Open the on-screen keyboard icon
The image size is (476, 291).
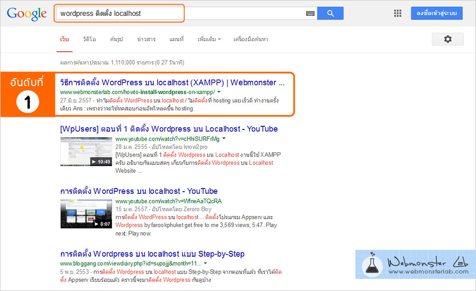[310, 14]
